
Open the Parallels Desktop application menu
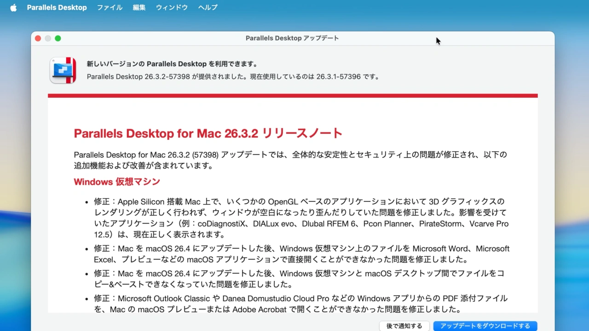point(57,7)
